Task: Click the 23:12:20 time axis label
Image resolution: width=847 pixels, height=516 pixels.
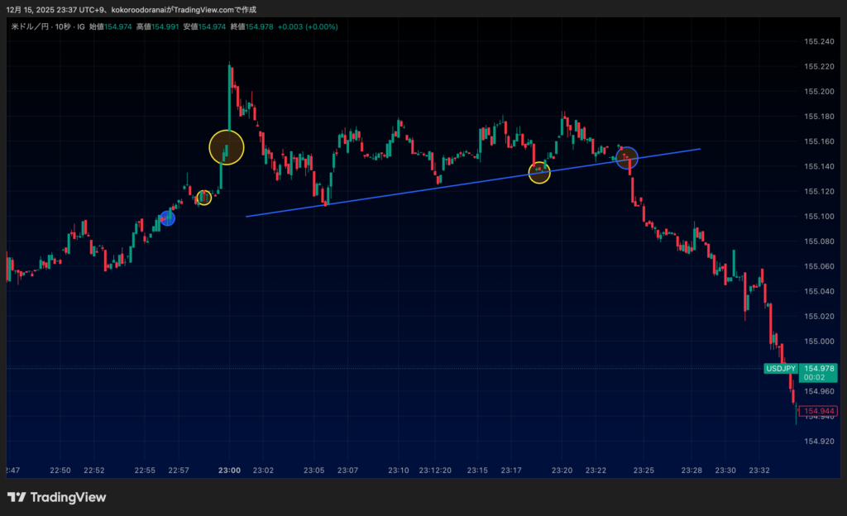Action: tap(434, 471)
